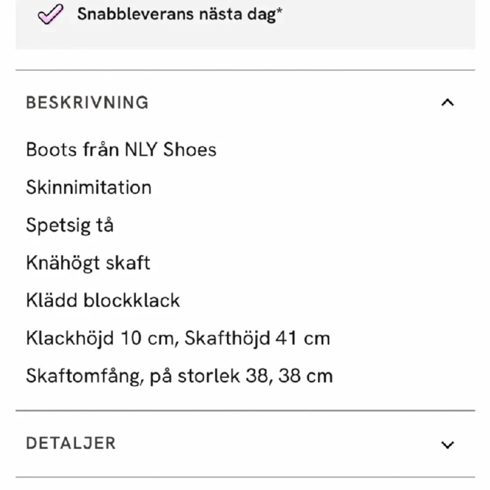Select the 'Klädd blockklack' text line
This screenshot has height=490, width=490.
point(103,300)
